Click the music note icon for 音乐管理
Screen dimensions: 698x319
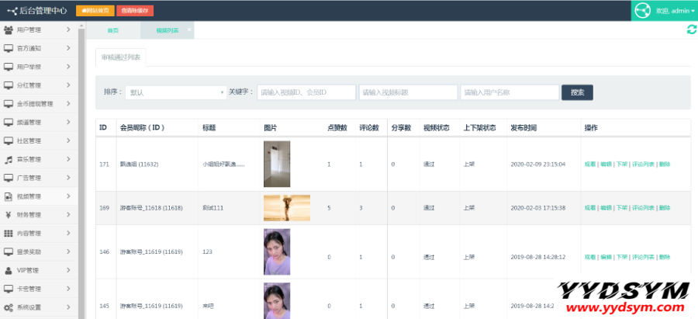pos(9,159)
